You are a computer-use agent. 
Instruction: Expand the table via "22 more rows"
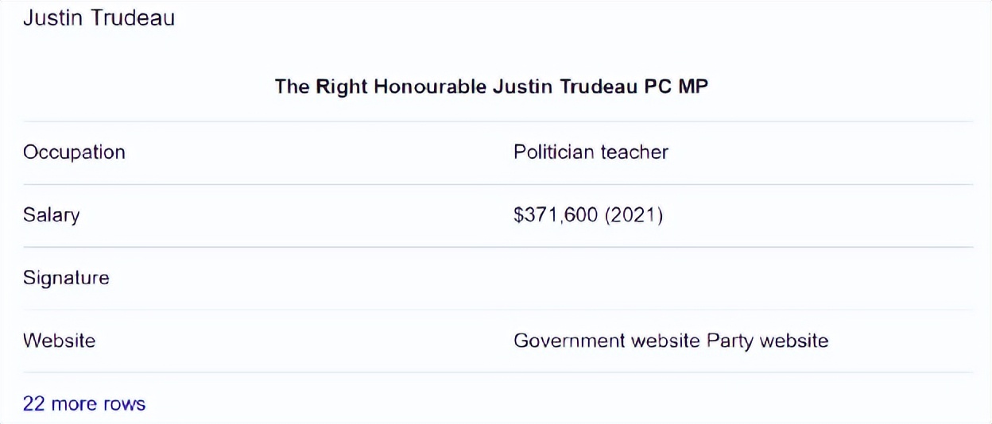click(x=84, y=403)
